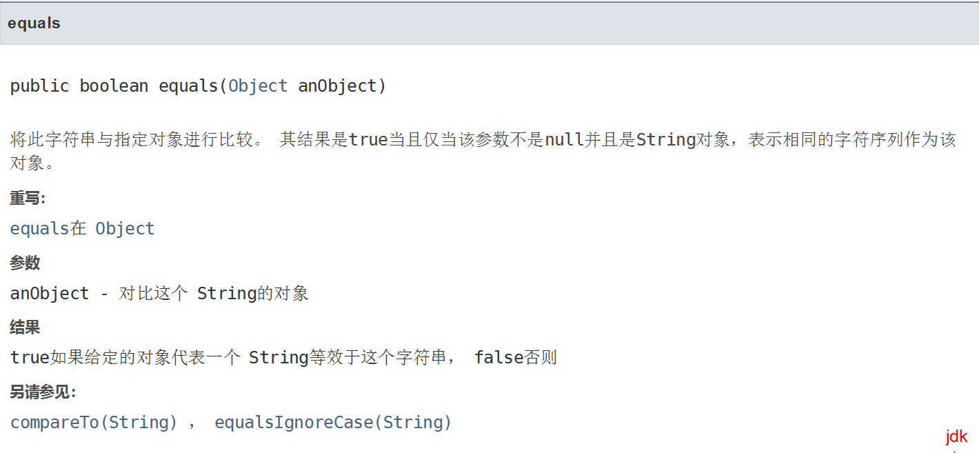Click the red jdk label
This screenshot has height=453, width=979.
pos(957,436)
